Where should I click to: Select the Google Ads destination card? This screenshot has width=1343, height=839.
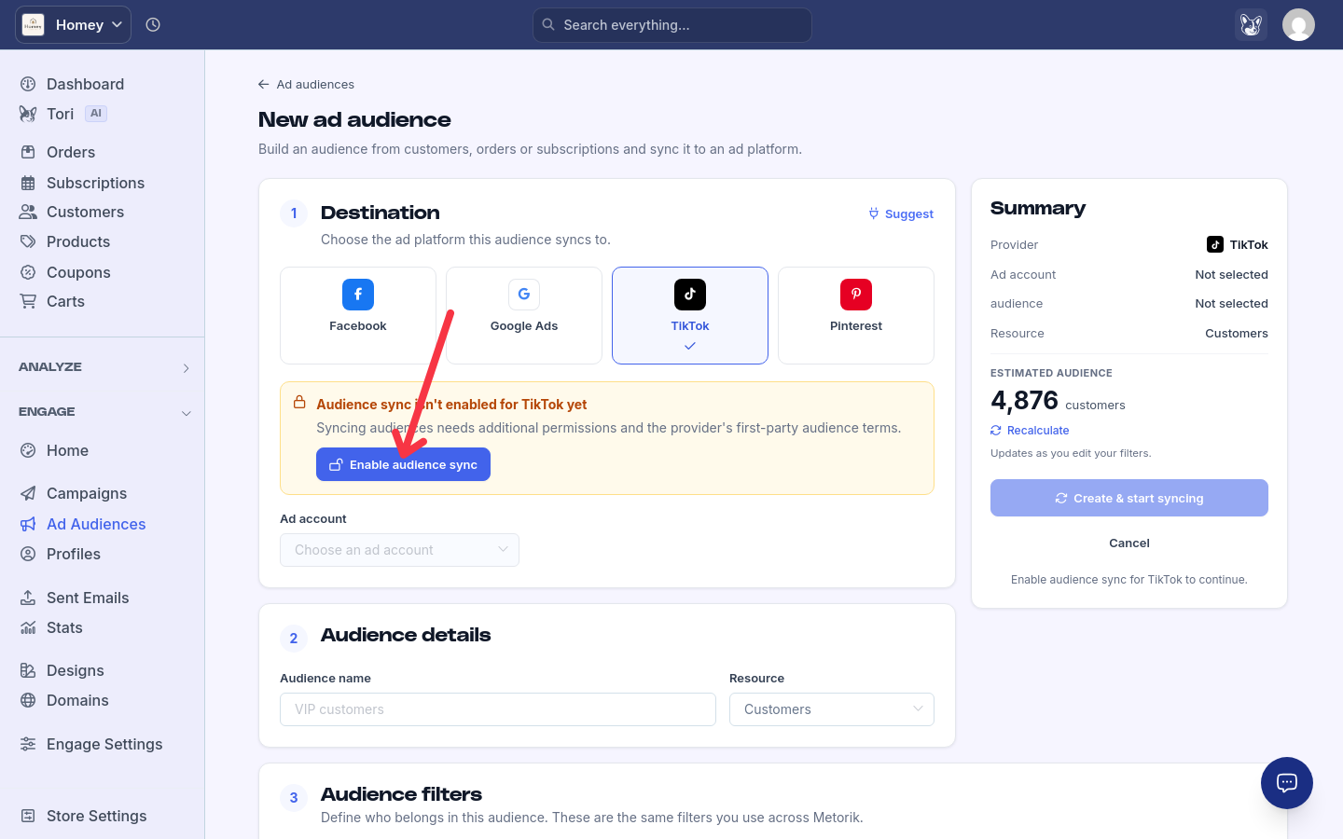(524, 315)
